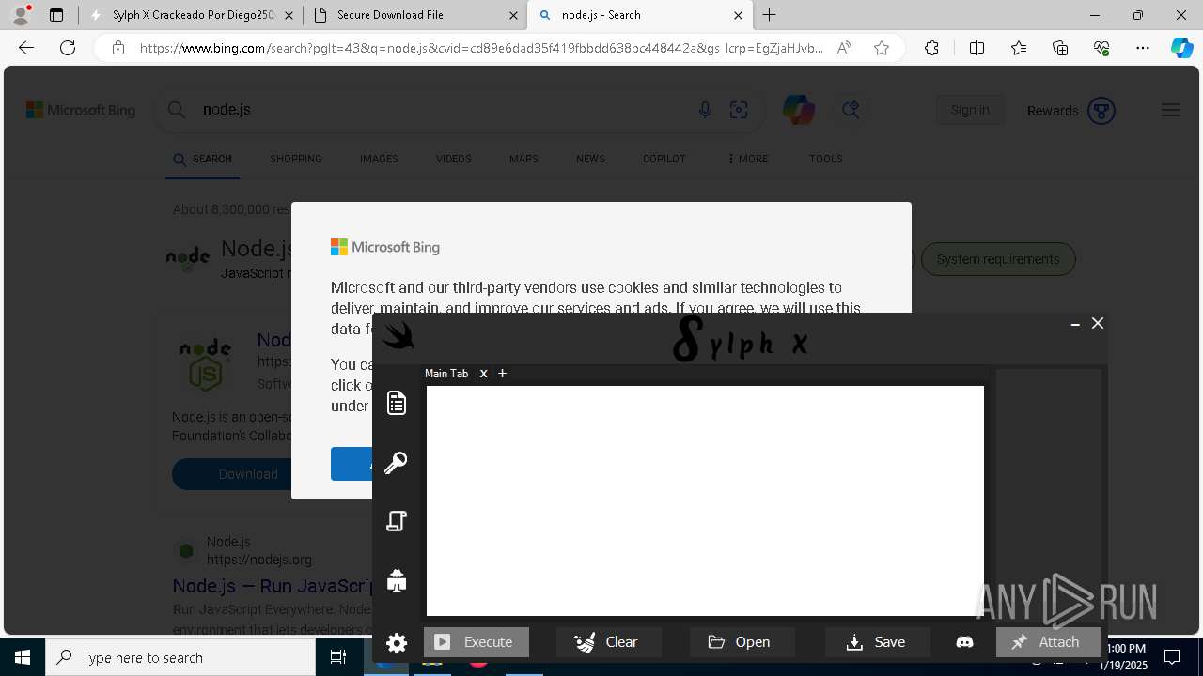Add this page to favorites star
Screen dimensions: 1203x676
point(882,48)
